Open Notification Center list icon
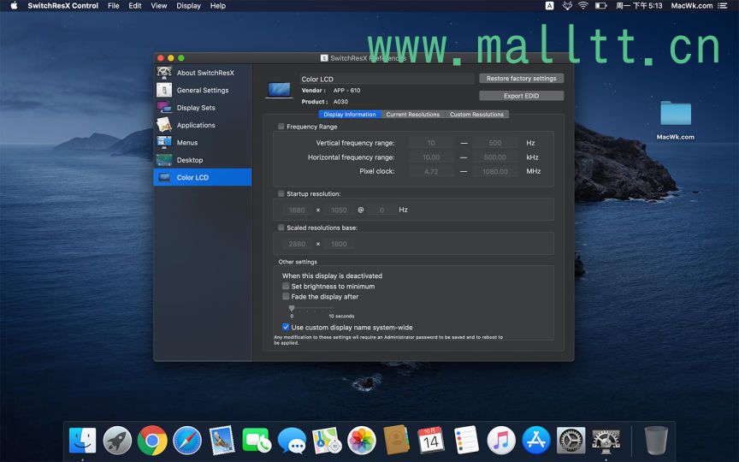 click(x=723, y=6)
